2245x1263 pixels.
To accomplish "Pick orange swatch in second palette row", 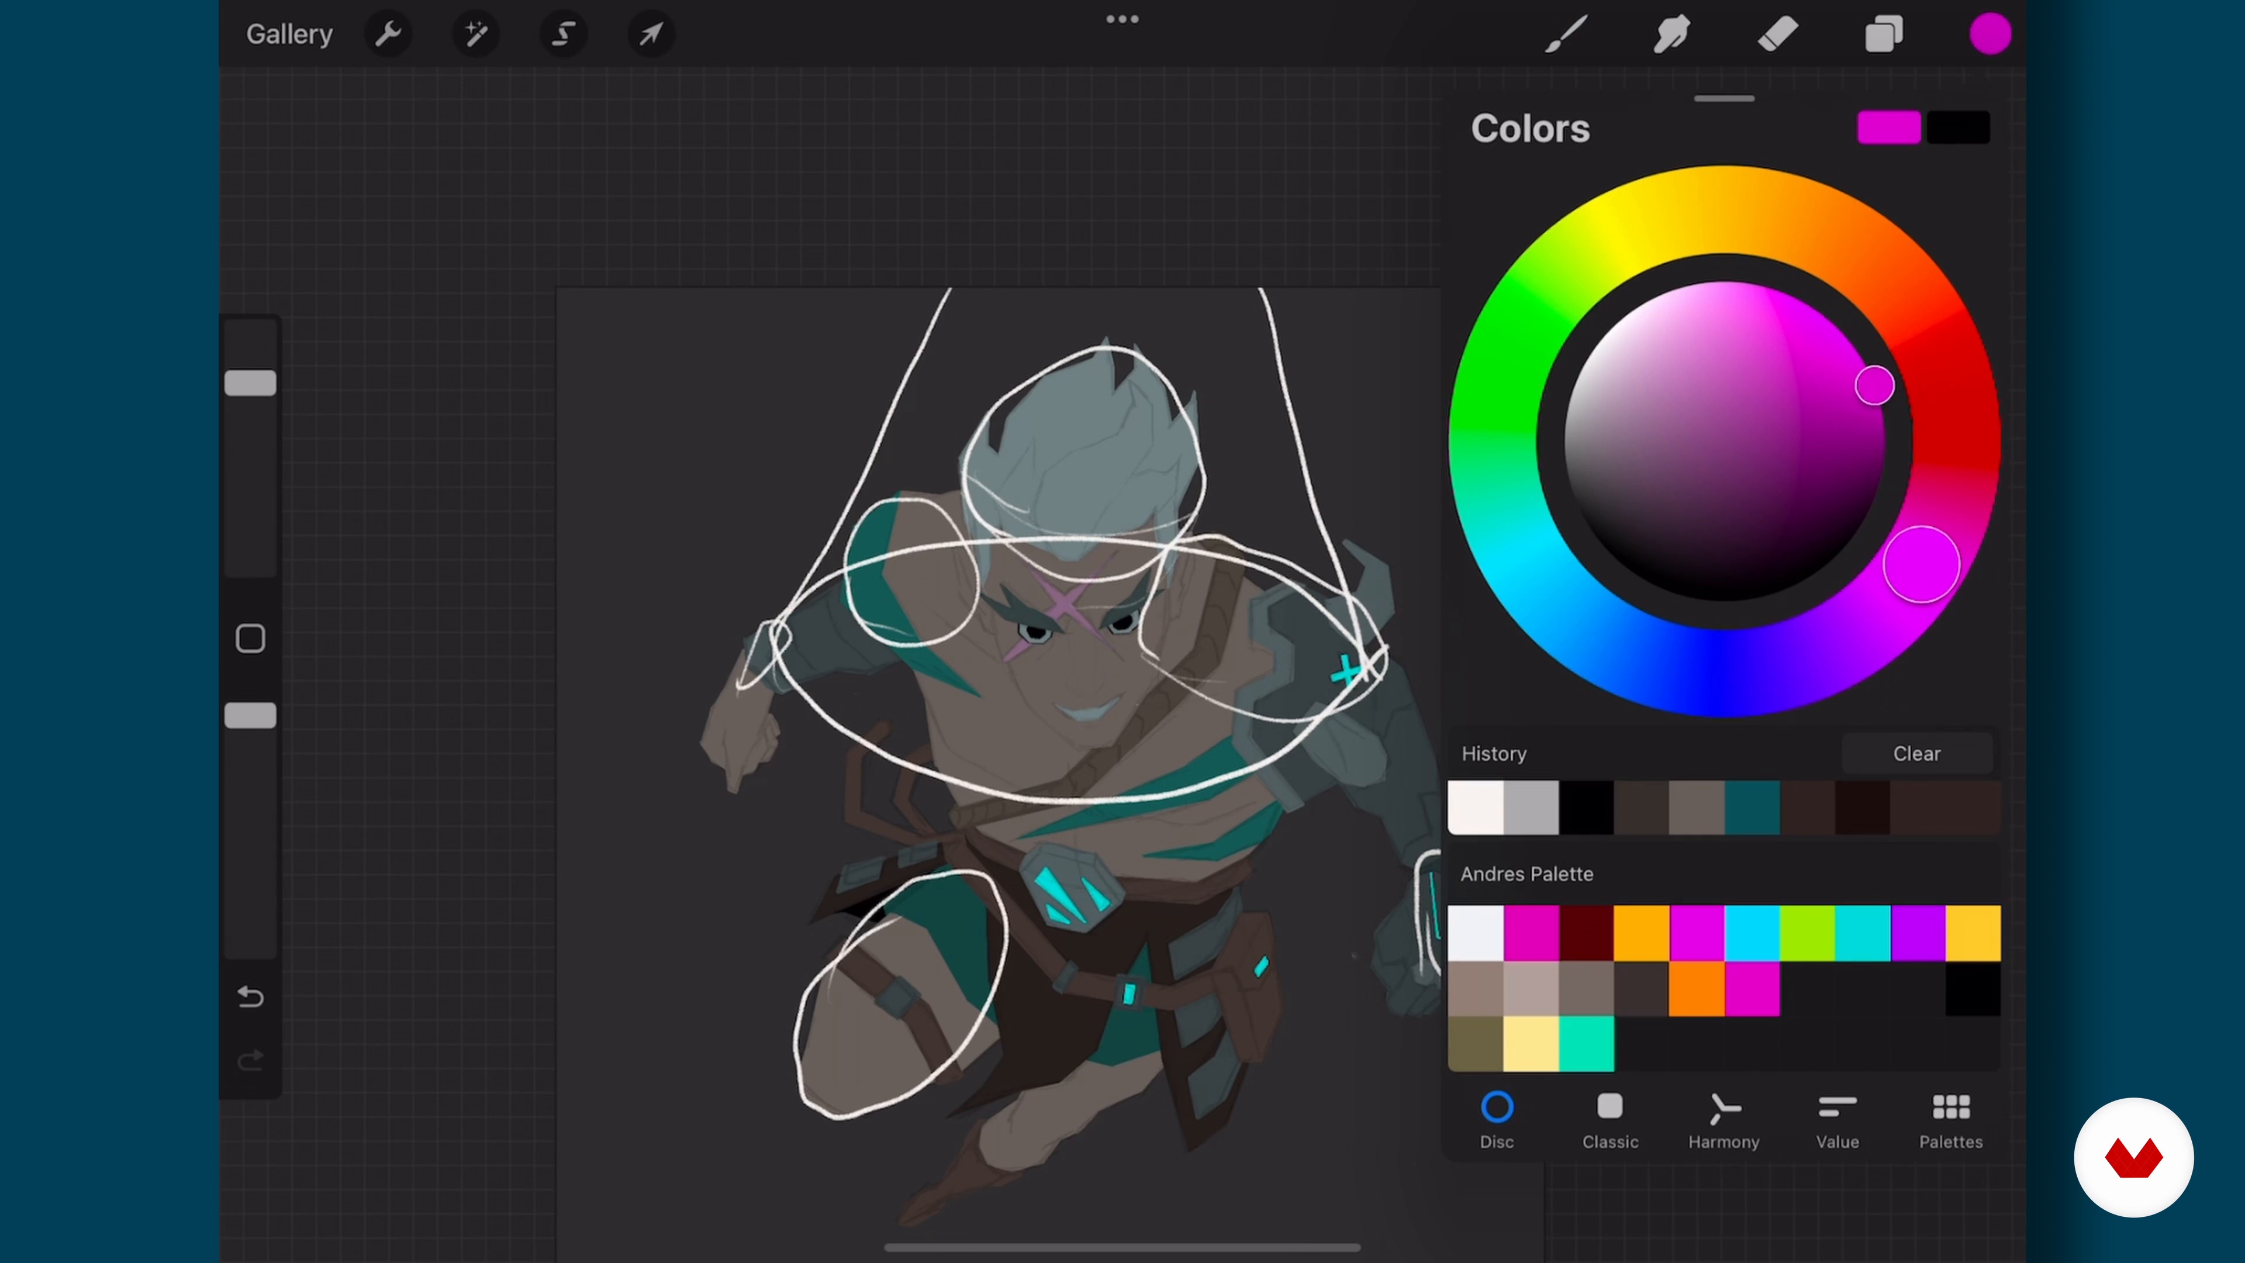I will click(x=1697, y=988).
